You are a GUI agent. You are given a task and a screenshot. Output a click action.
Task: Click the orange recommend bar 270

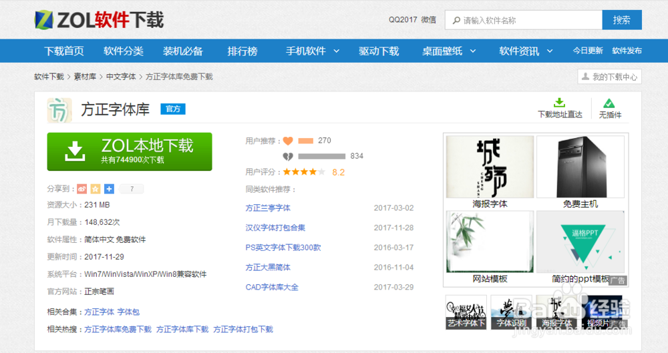tap(306, 141)
